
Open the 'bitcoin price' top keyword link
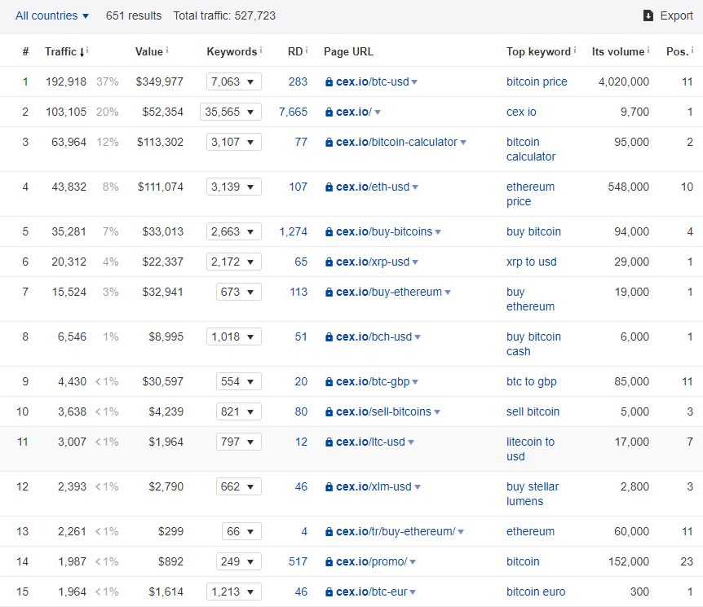tap(537, 81)
